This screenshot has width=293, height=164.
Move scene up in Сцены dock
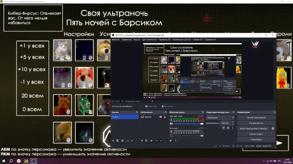(x=128, y=141)
